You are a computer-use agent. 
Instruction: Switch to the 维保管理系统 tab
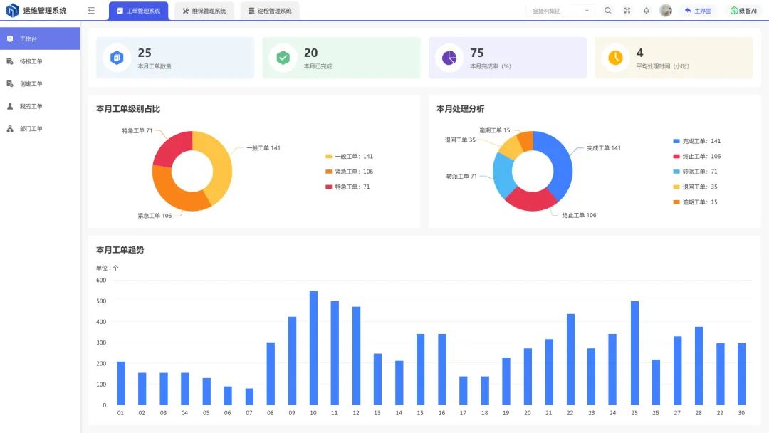pos(204,11)
